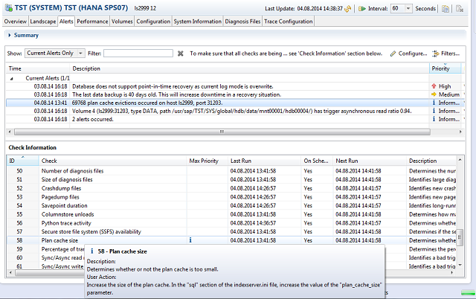
Task: Click the Next Run column header
Action: point(369,161)
